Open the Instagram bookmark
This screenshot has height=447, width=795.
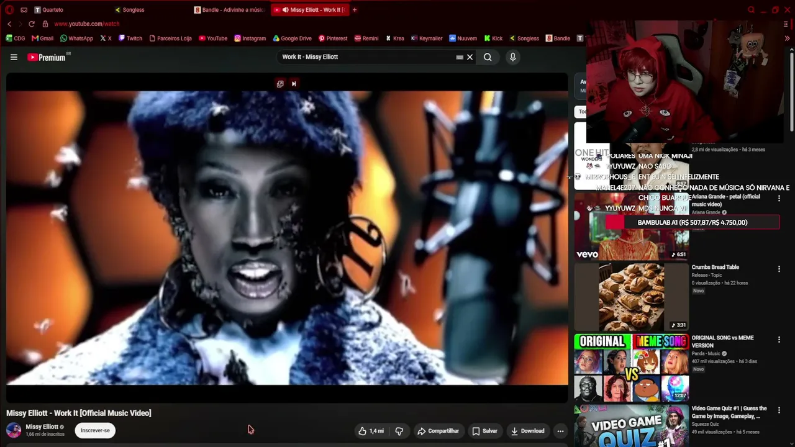(x=250, y=38)
